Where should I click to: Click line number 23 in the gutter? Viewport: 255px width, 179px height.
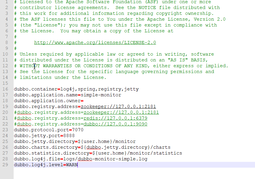pos(5,130)
